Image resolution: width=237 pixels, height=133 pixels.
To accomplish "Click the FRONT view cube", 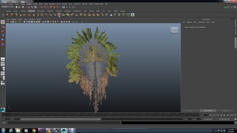I will pyautogui.click(x=174, y=30).
